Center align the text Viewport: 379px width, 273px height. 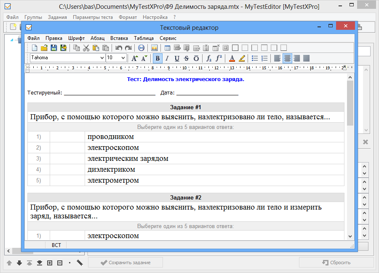coord(287,58)
